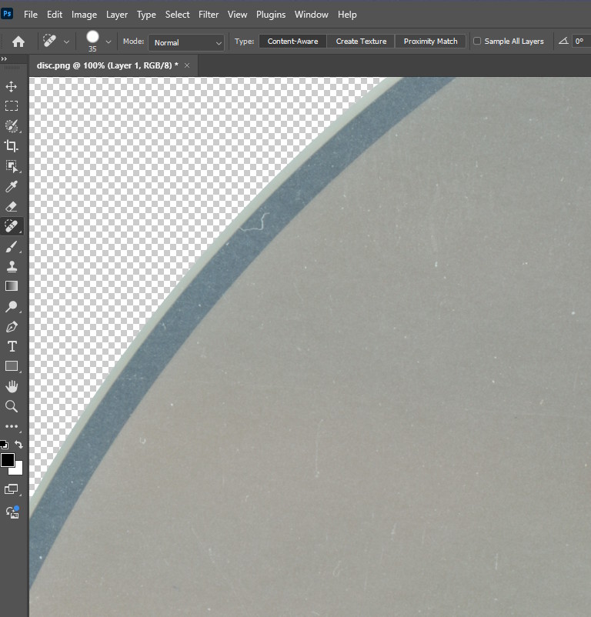Switch to the Pen tool
The image size is (591, 617).
click(x=12, y=326)
